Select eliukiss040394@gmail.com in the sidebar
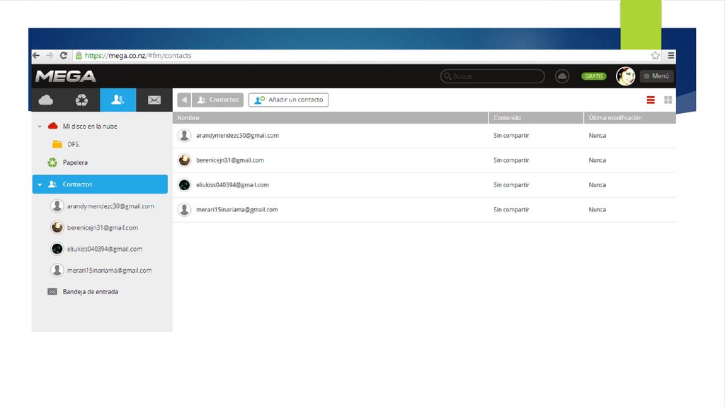725x407 pixels. (105, 249)
